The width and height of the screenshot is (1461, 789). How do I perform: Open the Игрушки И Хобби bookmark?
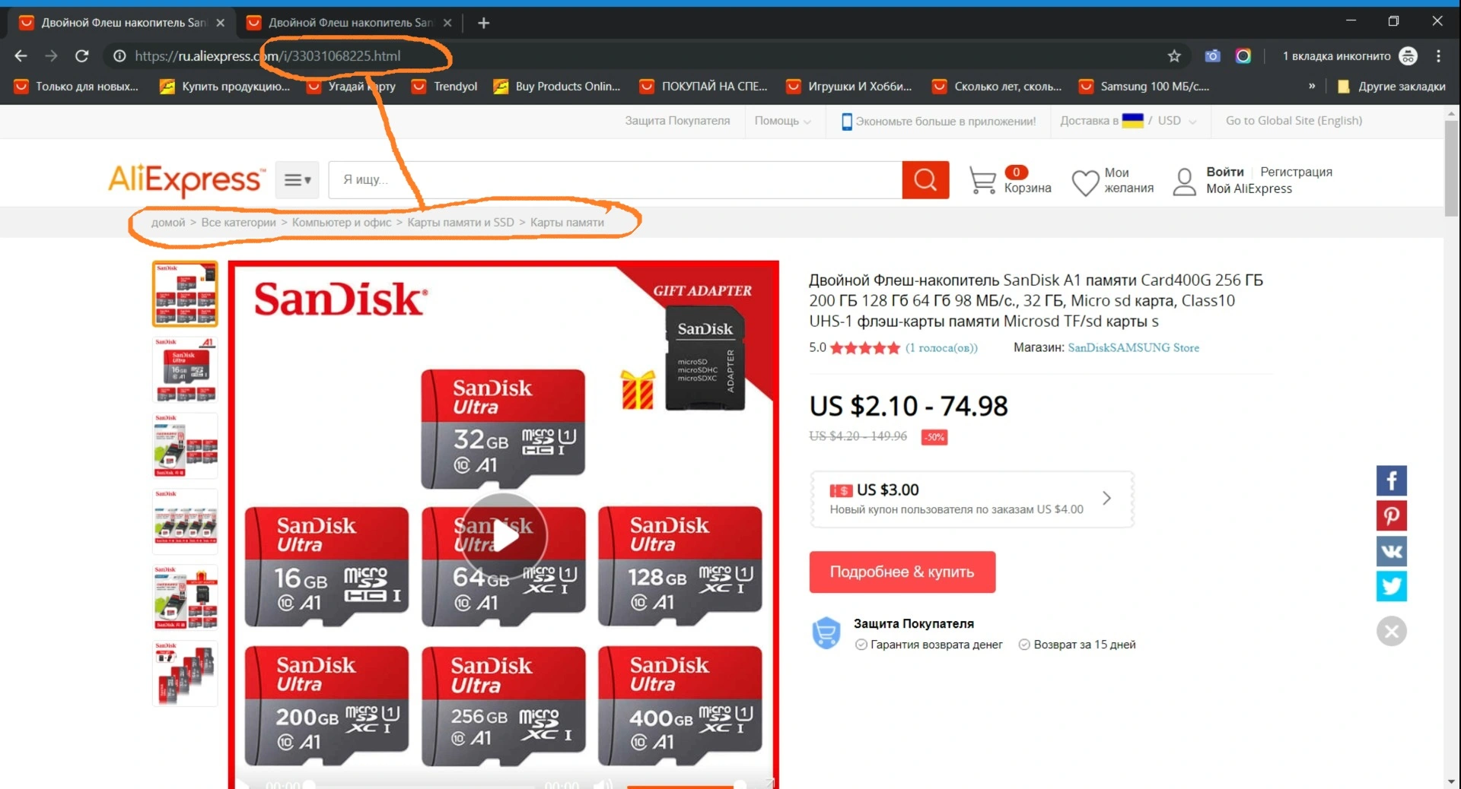tap(849, 86)
